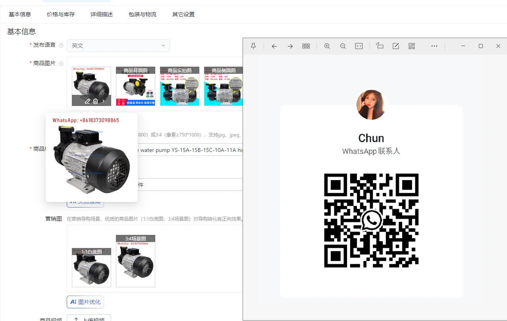This screenshot has height=321, width=507.
Task: Open image edit tool in viewer
Action: click(x=396, y=46)
